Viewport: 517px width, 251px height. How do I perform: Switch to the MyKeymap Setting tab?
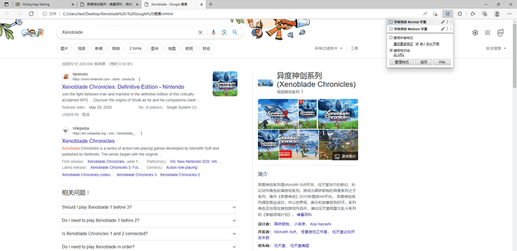[x=44, y=5]
